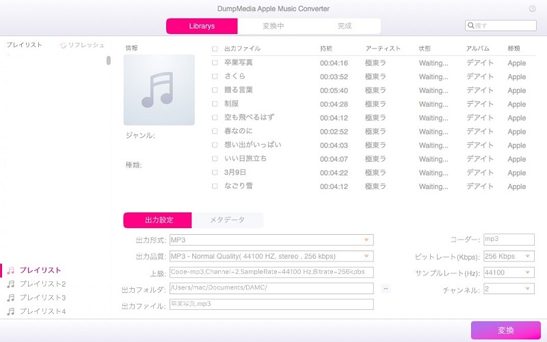Select the 出力設定 tab
Viewport: 547px width, 342px height.
point(157,220)
